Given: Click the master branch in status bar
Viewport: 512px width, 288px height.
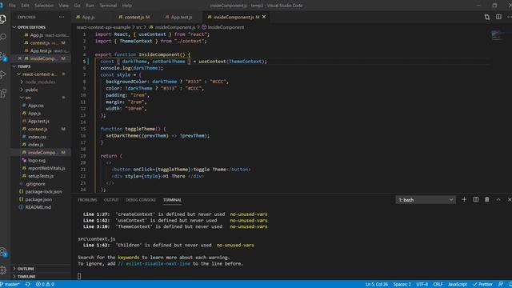Looking at the screenshot, I should 10,284.
